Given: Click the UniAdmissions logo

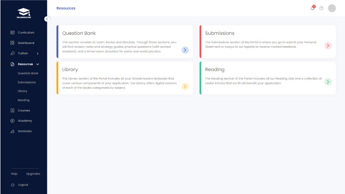Looking at the screenshot, I should click(24, 13).
